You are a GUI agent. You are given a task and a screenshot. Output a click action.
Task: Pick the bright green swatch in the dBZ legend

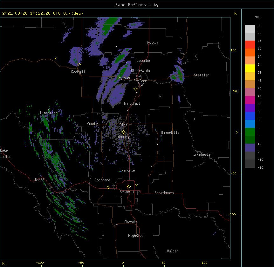point(250,132)
